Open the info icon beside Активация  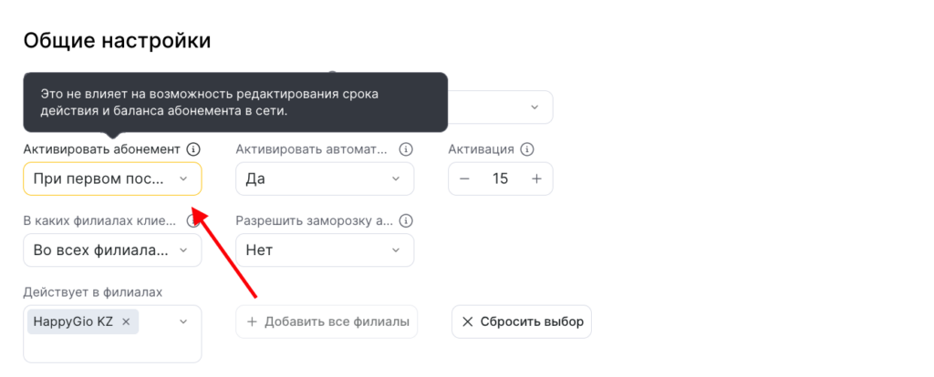coord(526,149)
